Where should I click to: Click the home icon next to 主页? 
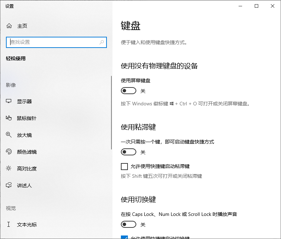point(9,26)
